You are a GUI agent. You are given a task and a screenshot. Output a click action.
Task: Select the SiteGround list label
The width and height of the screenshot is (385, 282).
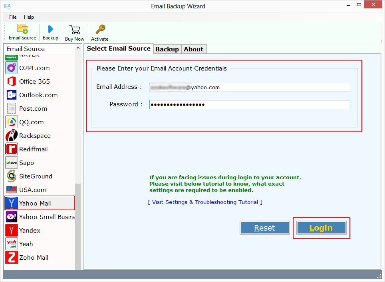(36, 176)
